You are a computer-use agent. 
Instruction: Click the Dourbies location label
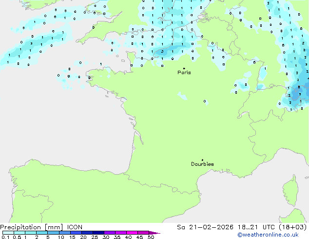[202, 164]
